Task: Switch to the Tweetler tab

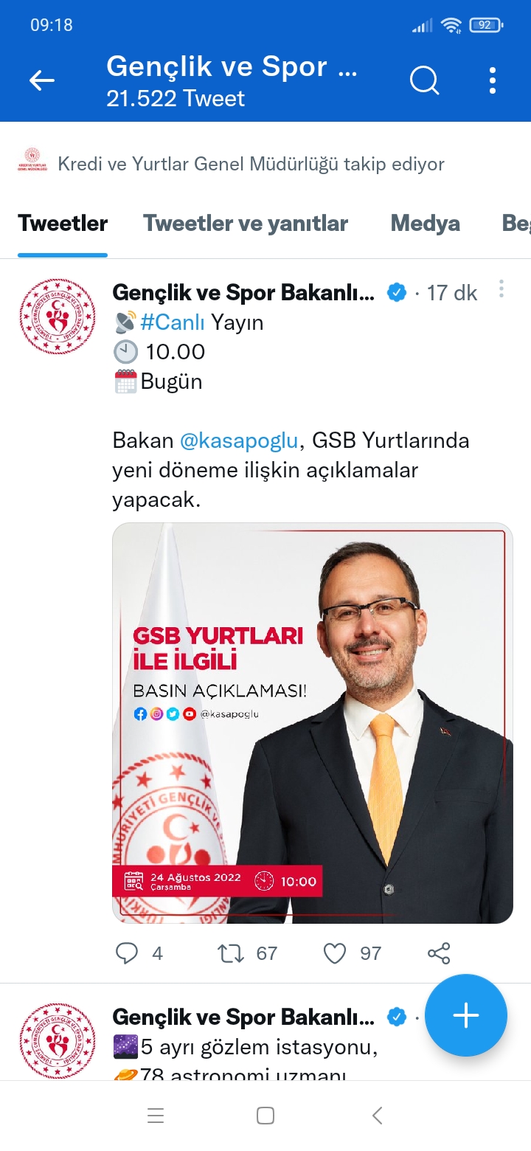Action: [63, 224]
